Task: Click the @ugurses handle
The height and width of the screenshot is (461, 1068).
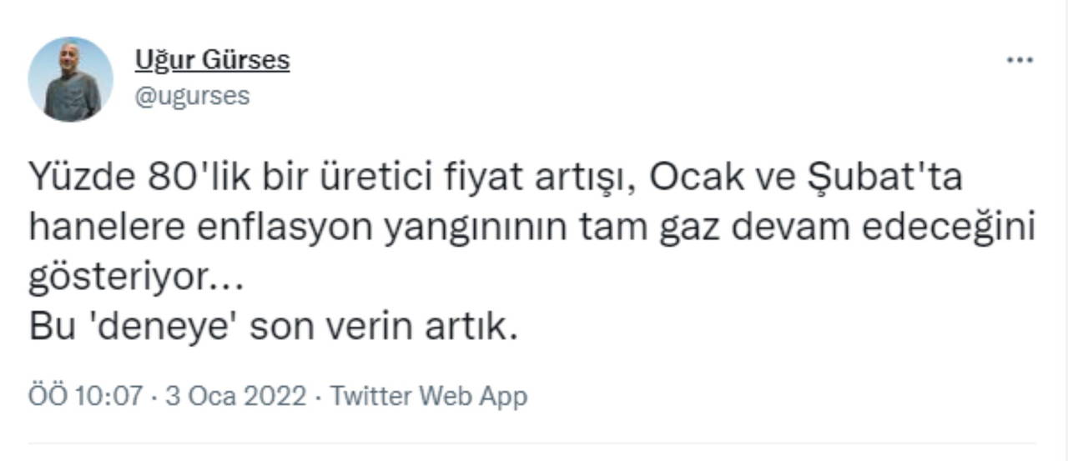Action: 191,97
